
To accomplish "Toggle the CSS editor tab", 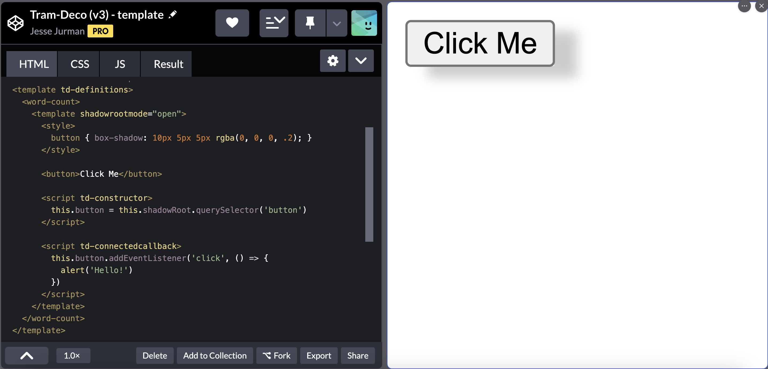I will tap(79, 64).
